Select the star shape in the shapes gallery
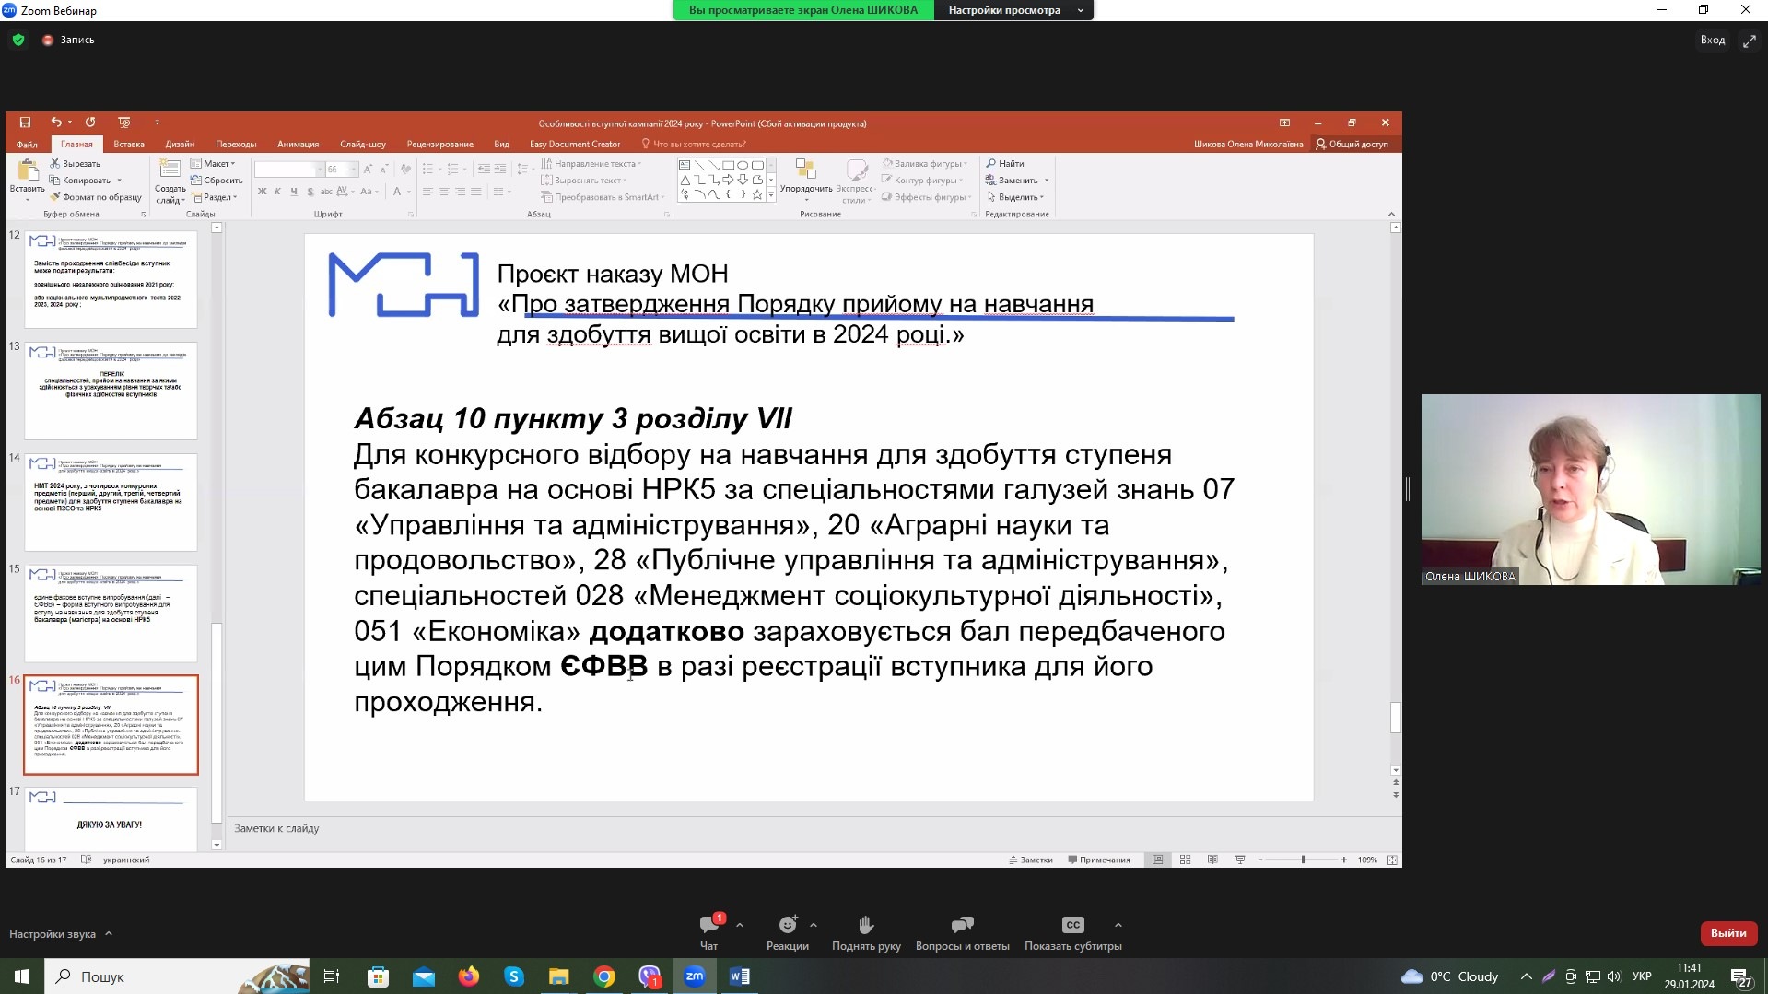1768x994 pixels. 756,195
